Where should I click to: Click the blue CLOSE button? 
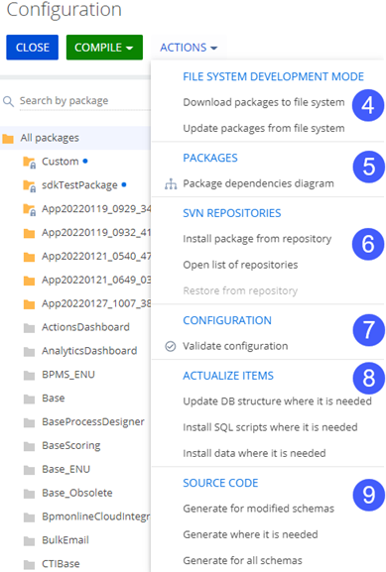point(32,48)
